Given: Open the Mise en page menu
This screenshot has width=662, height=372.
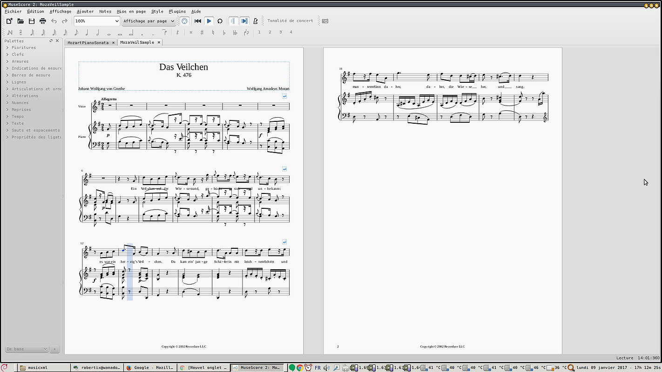Looking at the screenshot, I should tap(131, 11).
